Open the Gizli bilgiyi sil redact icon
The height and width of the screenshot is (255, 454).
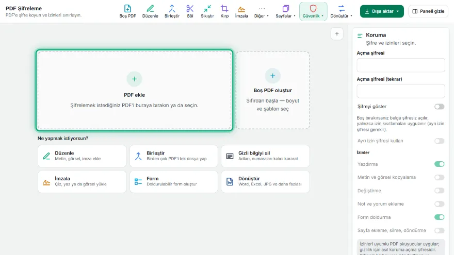pyautogui.click(x=230, y=156)
